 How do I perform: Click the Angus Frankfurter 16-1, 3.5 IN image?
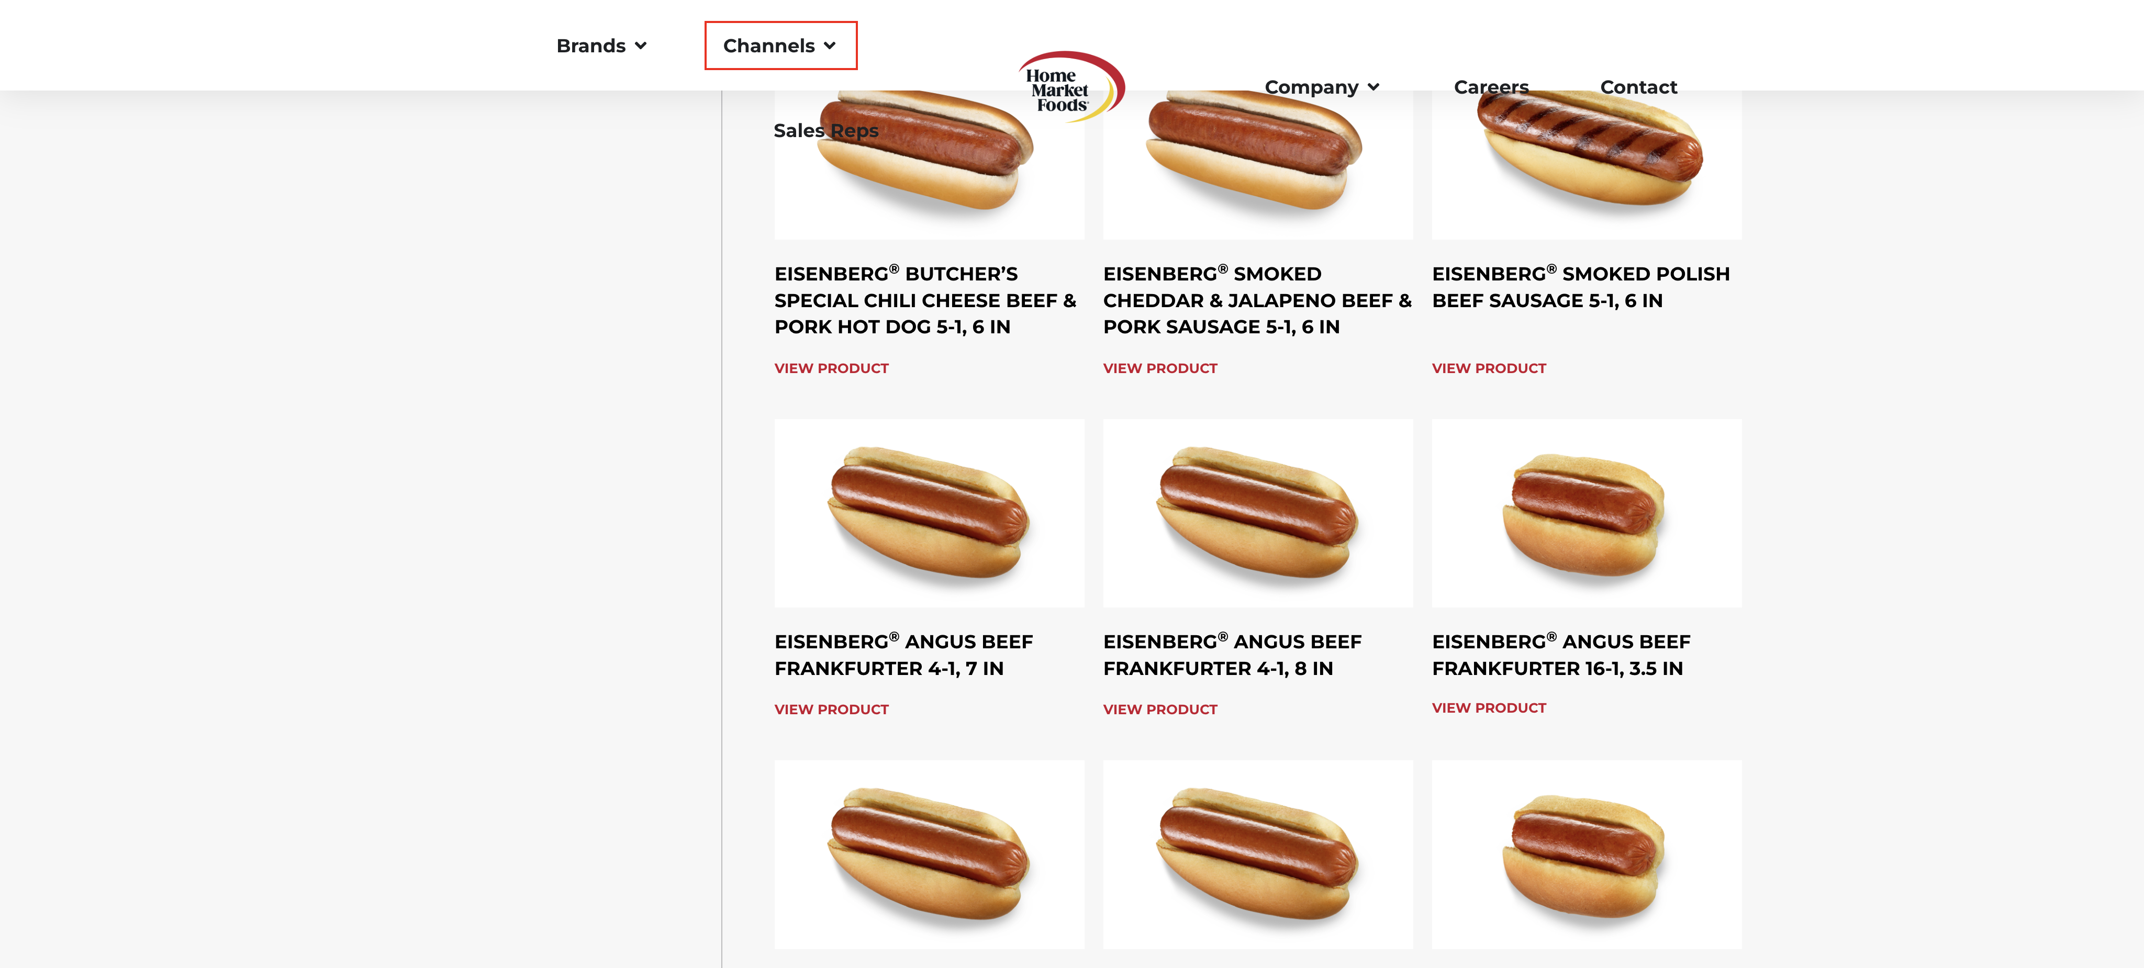[x=1587, y=513]
